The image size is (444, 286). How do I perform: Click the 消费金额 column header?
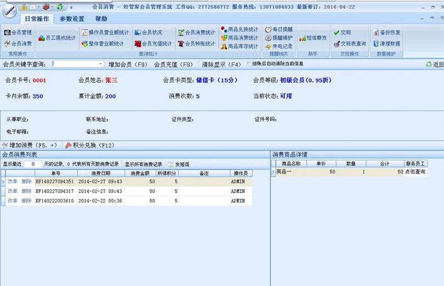pyautogui.click(x=140, y=173)
